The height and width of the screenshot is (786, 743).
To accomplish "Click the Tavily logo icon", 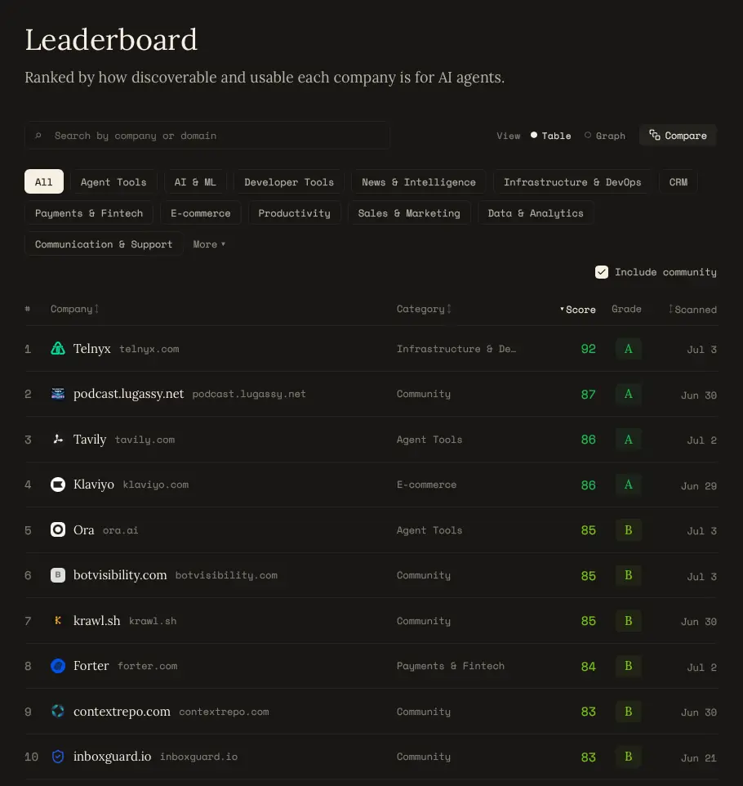I will pyautogui.click(x=58, y=439).
